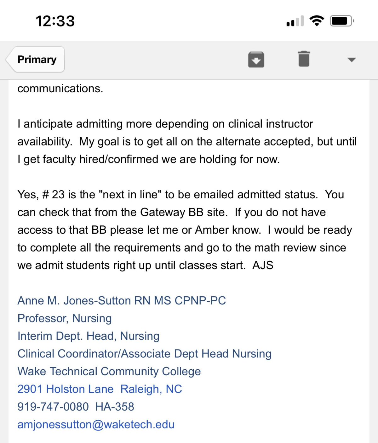Tap signature name Anne M. Jones-Sutton
Viewport: 378px width, 443px height.
click(122, 300)
